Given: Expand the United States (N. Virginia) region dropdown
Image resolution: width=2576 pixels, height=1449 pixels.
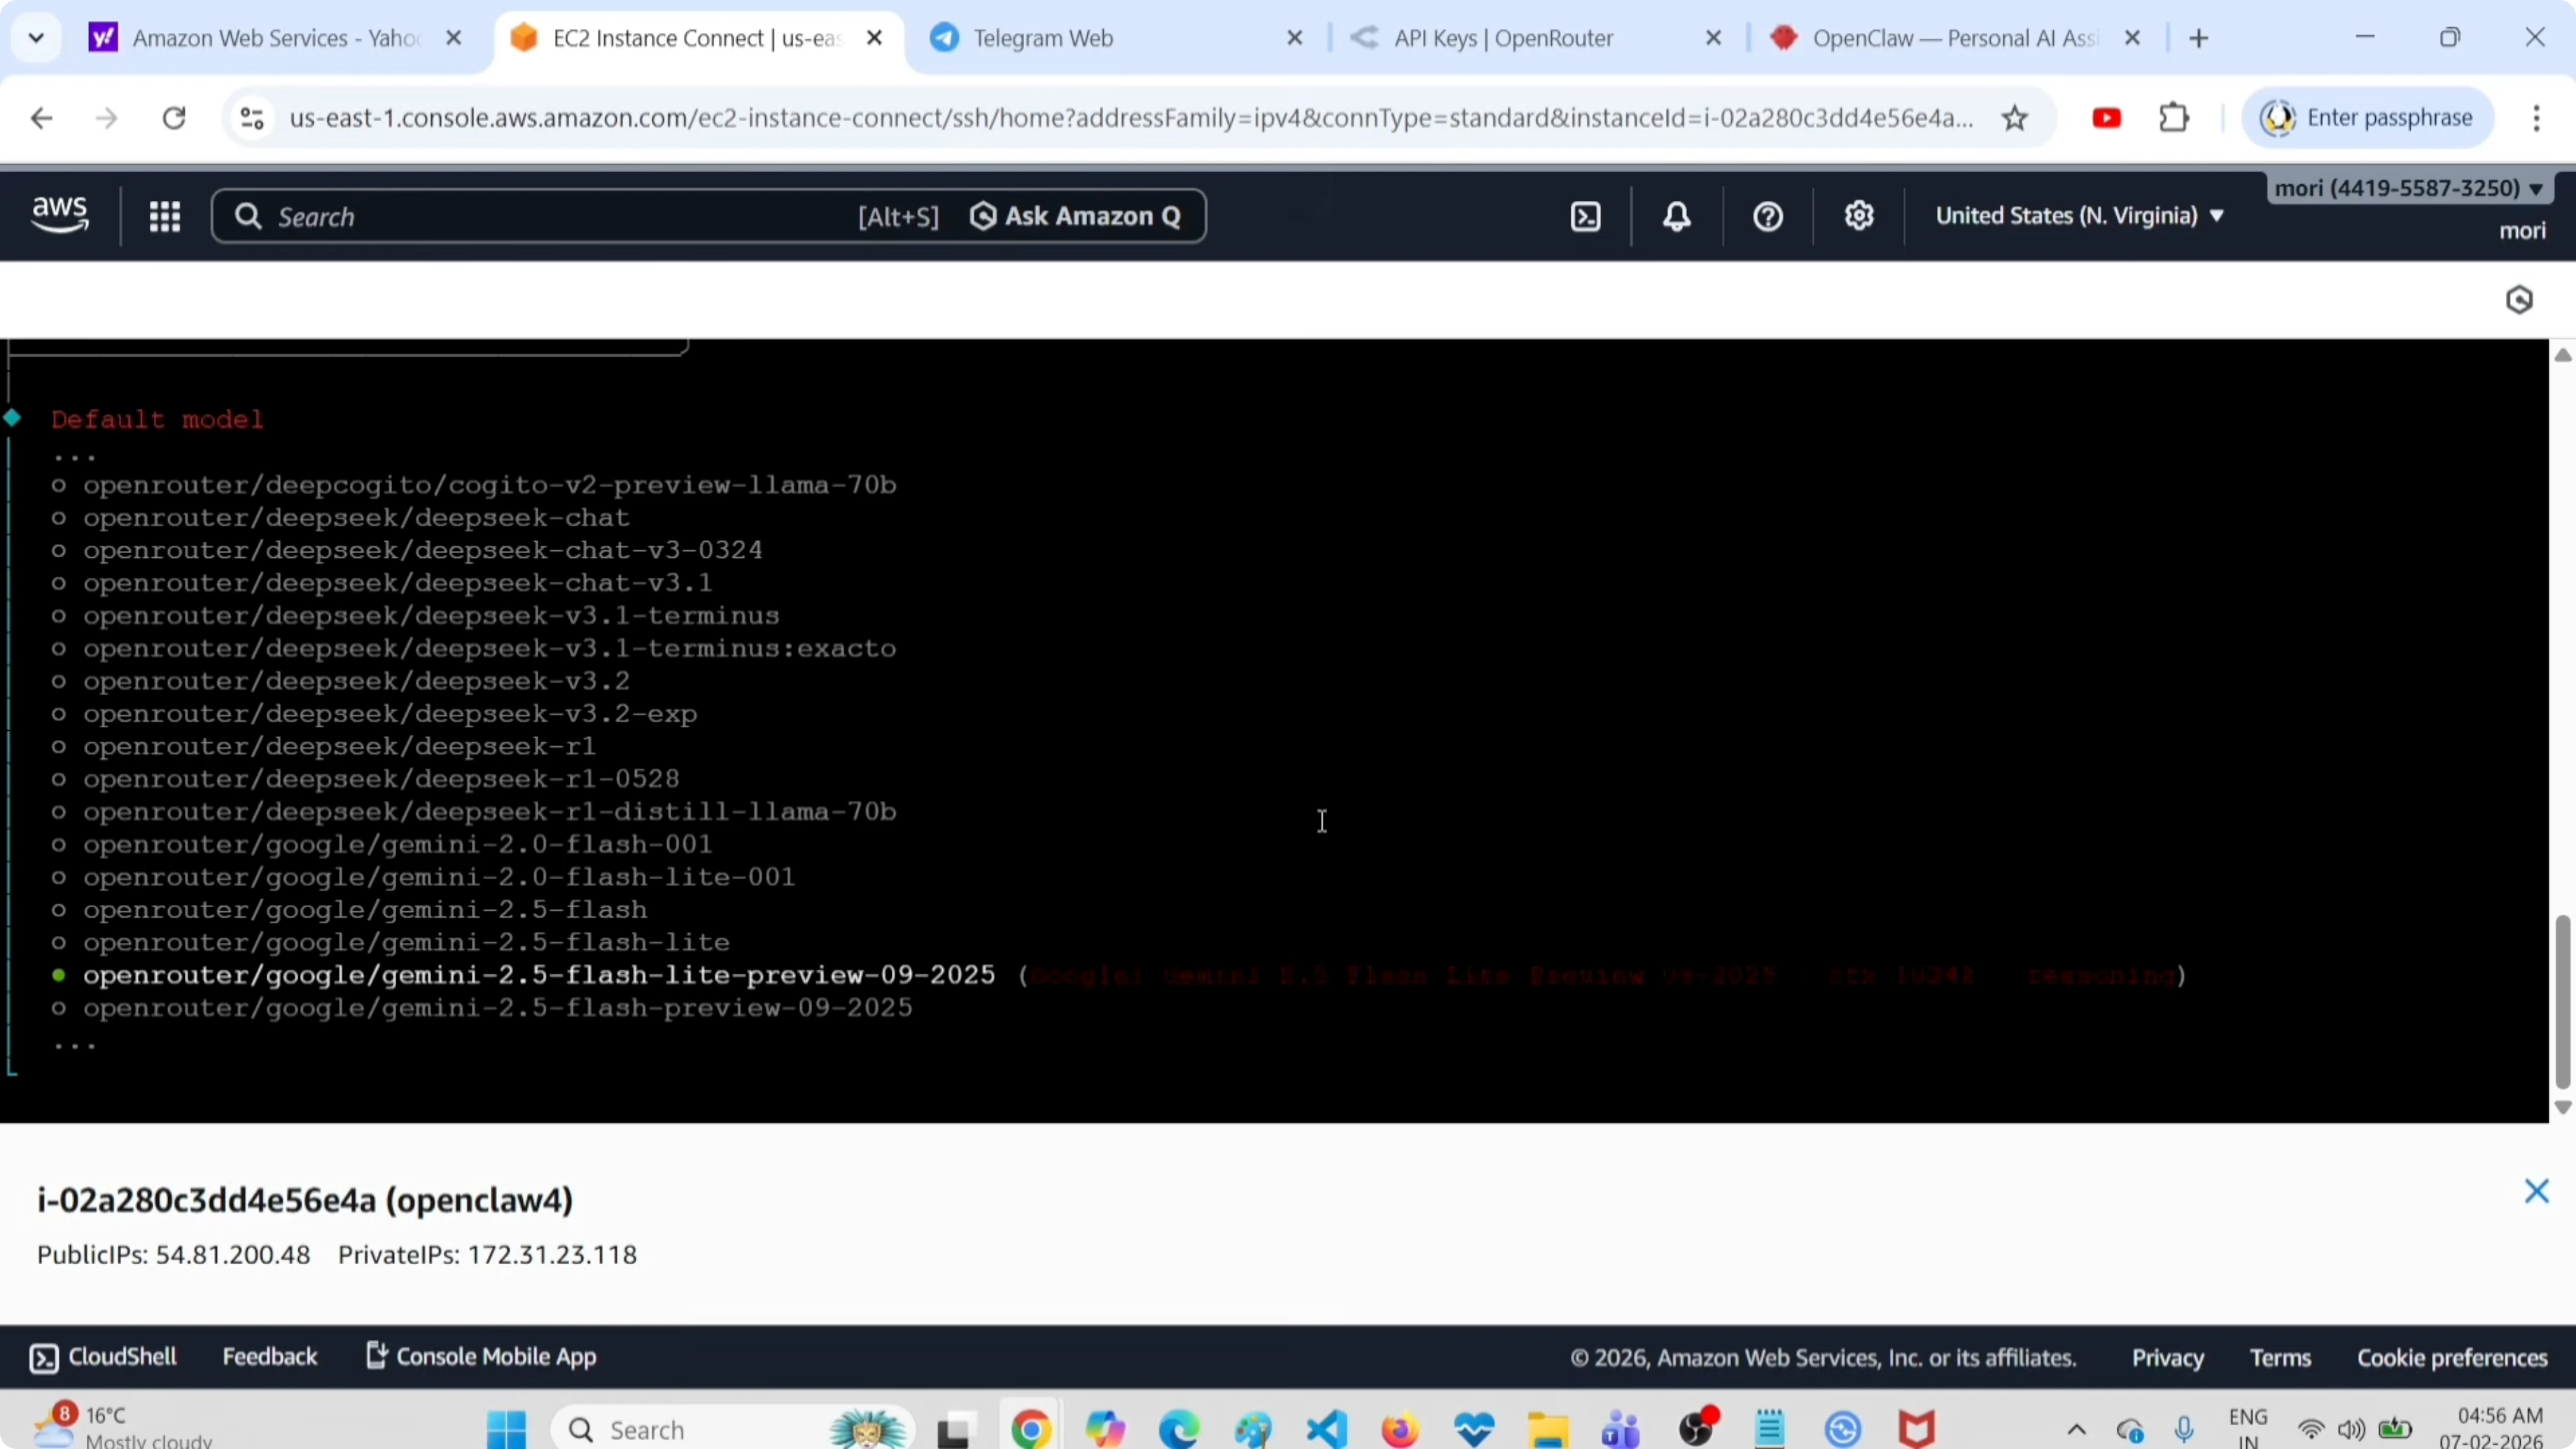Looking at the screenshot, I should (x=2079, y=216).
